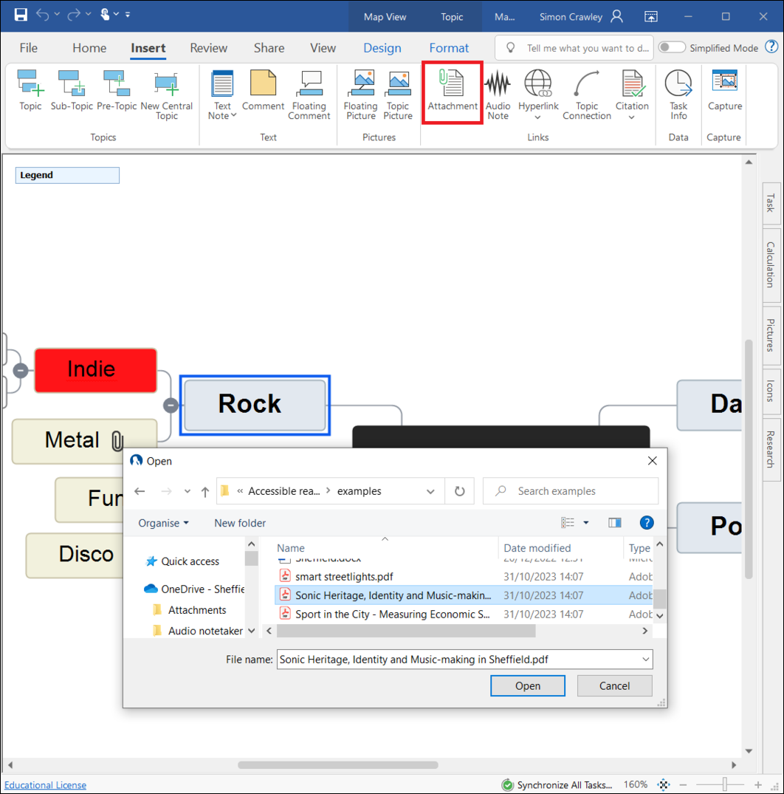Open the Hyperlink dropdown arrow

[x=537, y=117]
